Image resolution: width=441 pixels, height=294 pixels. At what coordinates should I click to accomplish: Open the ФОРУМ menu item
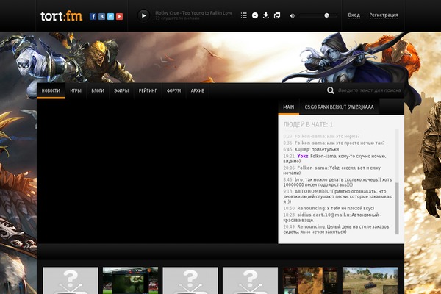pyautogui.click(x=173, y=90)
